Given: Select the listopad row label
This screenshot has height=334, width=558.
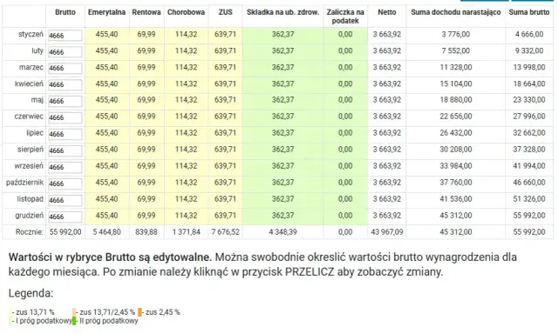Looking at the screenshot, I should [31, 199].
